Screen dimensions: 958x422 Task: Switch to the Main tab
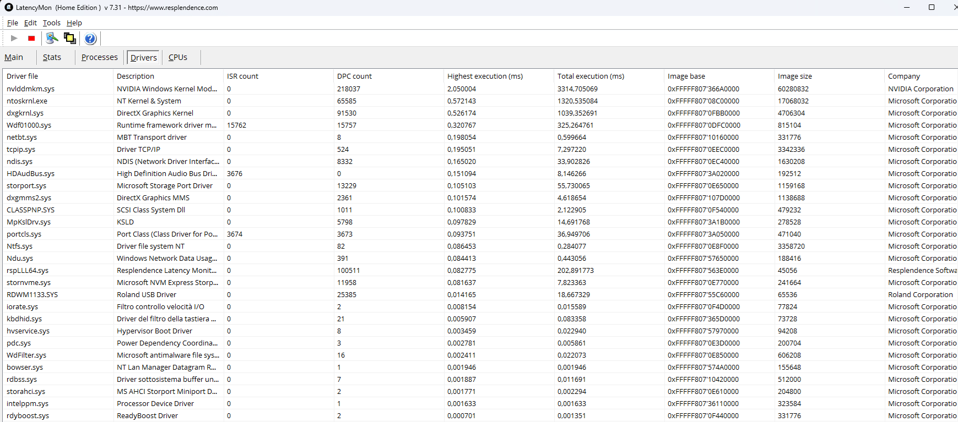coord(14,57)
